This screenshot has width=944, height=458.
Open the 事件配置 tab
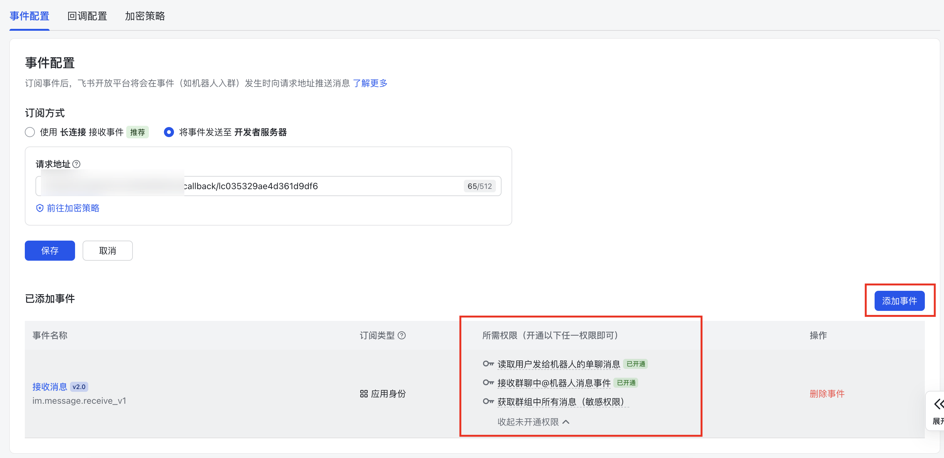pos(29,16)
